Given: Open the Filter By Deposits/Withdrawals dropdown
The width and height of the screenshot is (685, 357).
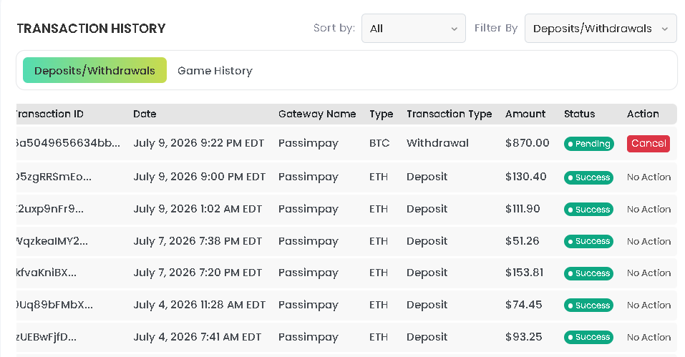Looking at the screenshot, I should pyautogui.click(x=601, y=29).
